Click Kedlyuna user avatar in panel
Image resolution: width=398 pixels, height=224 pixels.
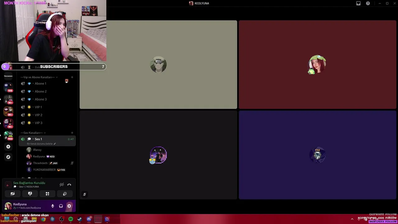[8, 206]
